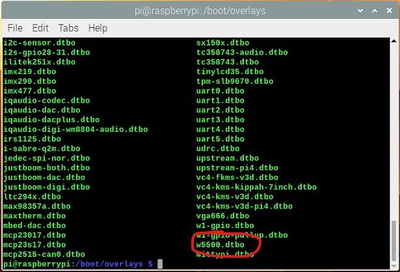Click ltc294x.dtbo file name

(32, 197)
